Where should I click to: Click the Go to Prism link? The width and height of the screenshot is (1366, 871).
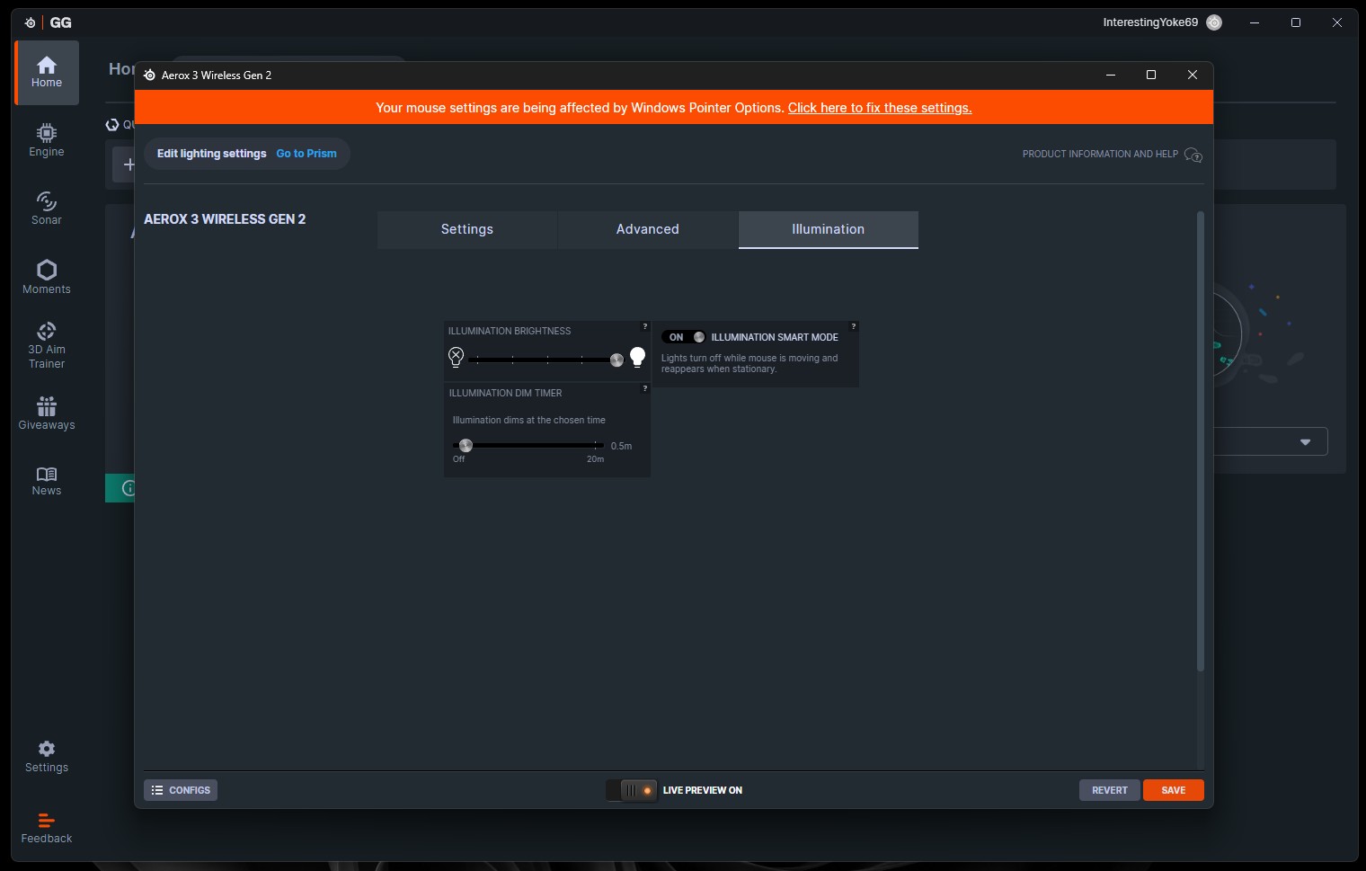pos(306,154)
